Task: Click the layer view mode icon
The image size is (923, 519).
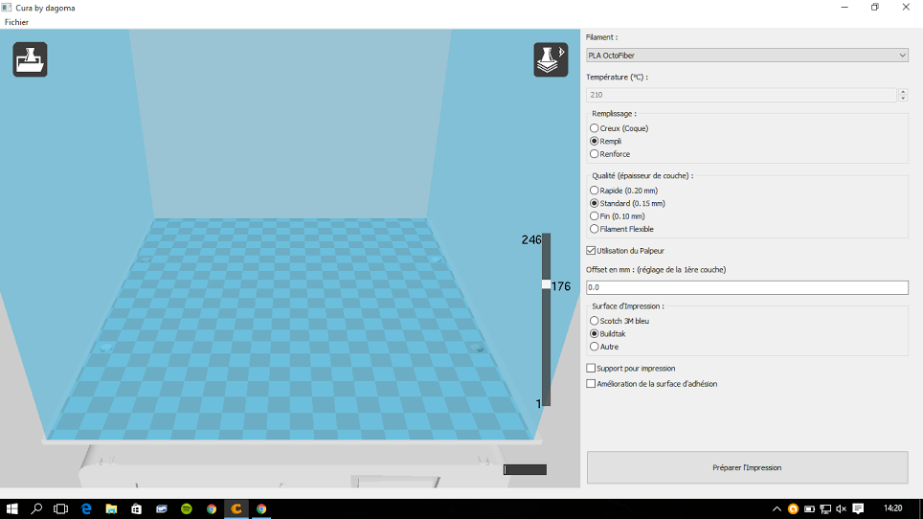Action: [551, 59]
